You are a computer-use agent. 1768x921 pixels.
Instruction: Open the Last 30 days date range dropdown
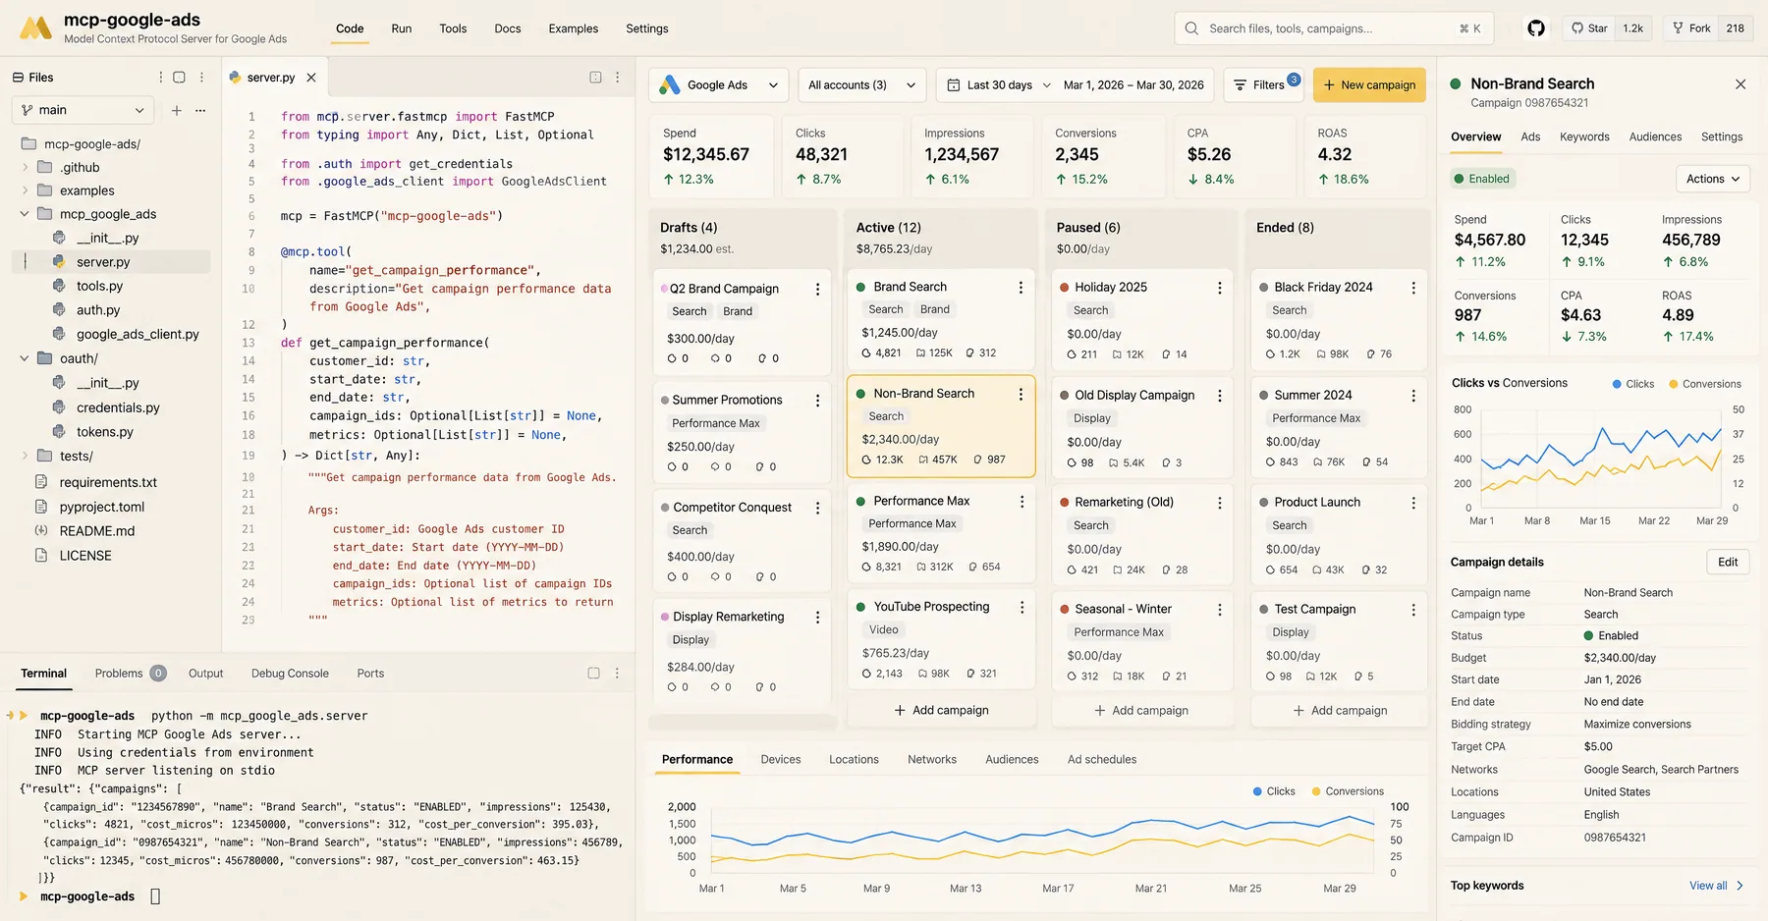998,85
